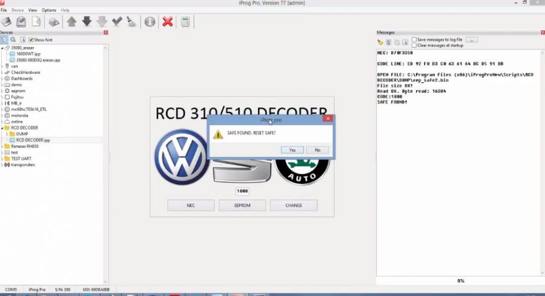Select the online tree item

[17, 122]
